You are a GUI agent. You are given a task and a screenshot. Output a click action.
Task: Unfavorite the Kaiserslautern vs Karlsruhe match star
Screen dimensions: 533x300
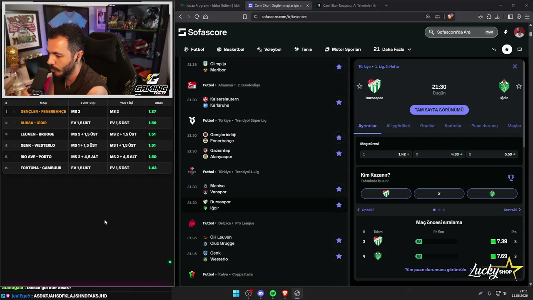[339, 102]
